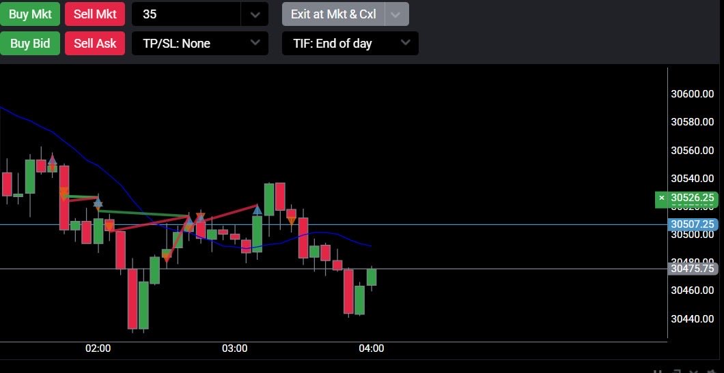
Task: Click the 30580.00 price axis label
Action: (x=692, y=122)
